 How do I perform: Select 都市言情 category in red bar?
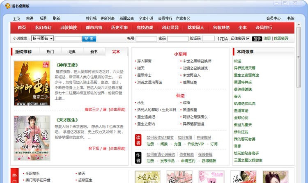[x=94, y=27]
